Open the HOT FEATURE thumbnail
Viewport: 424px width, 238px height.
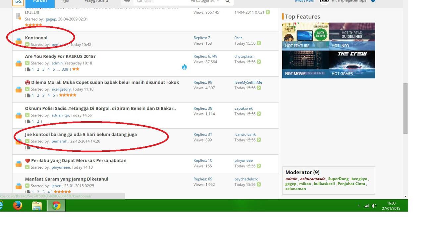pos(305,36)
